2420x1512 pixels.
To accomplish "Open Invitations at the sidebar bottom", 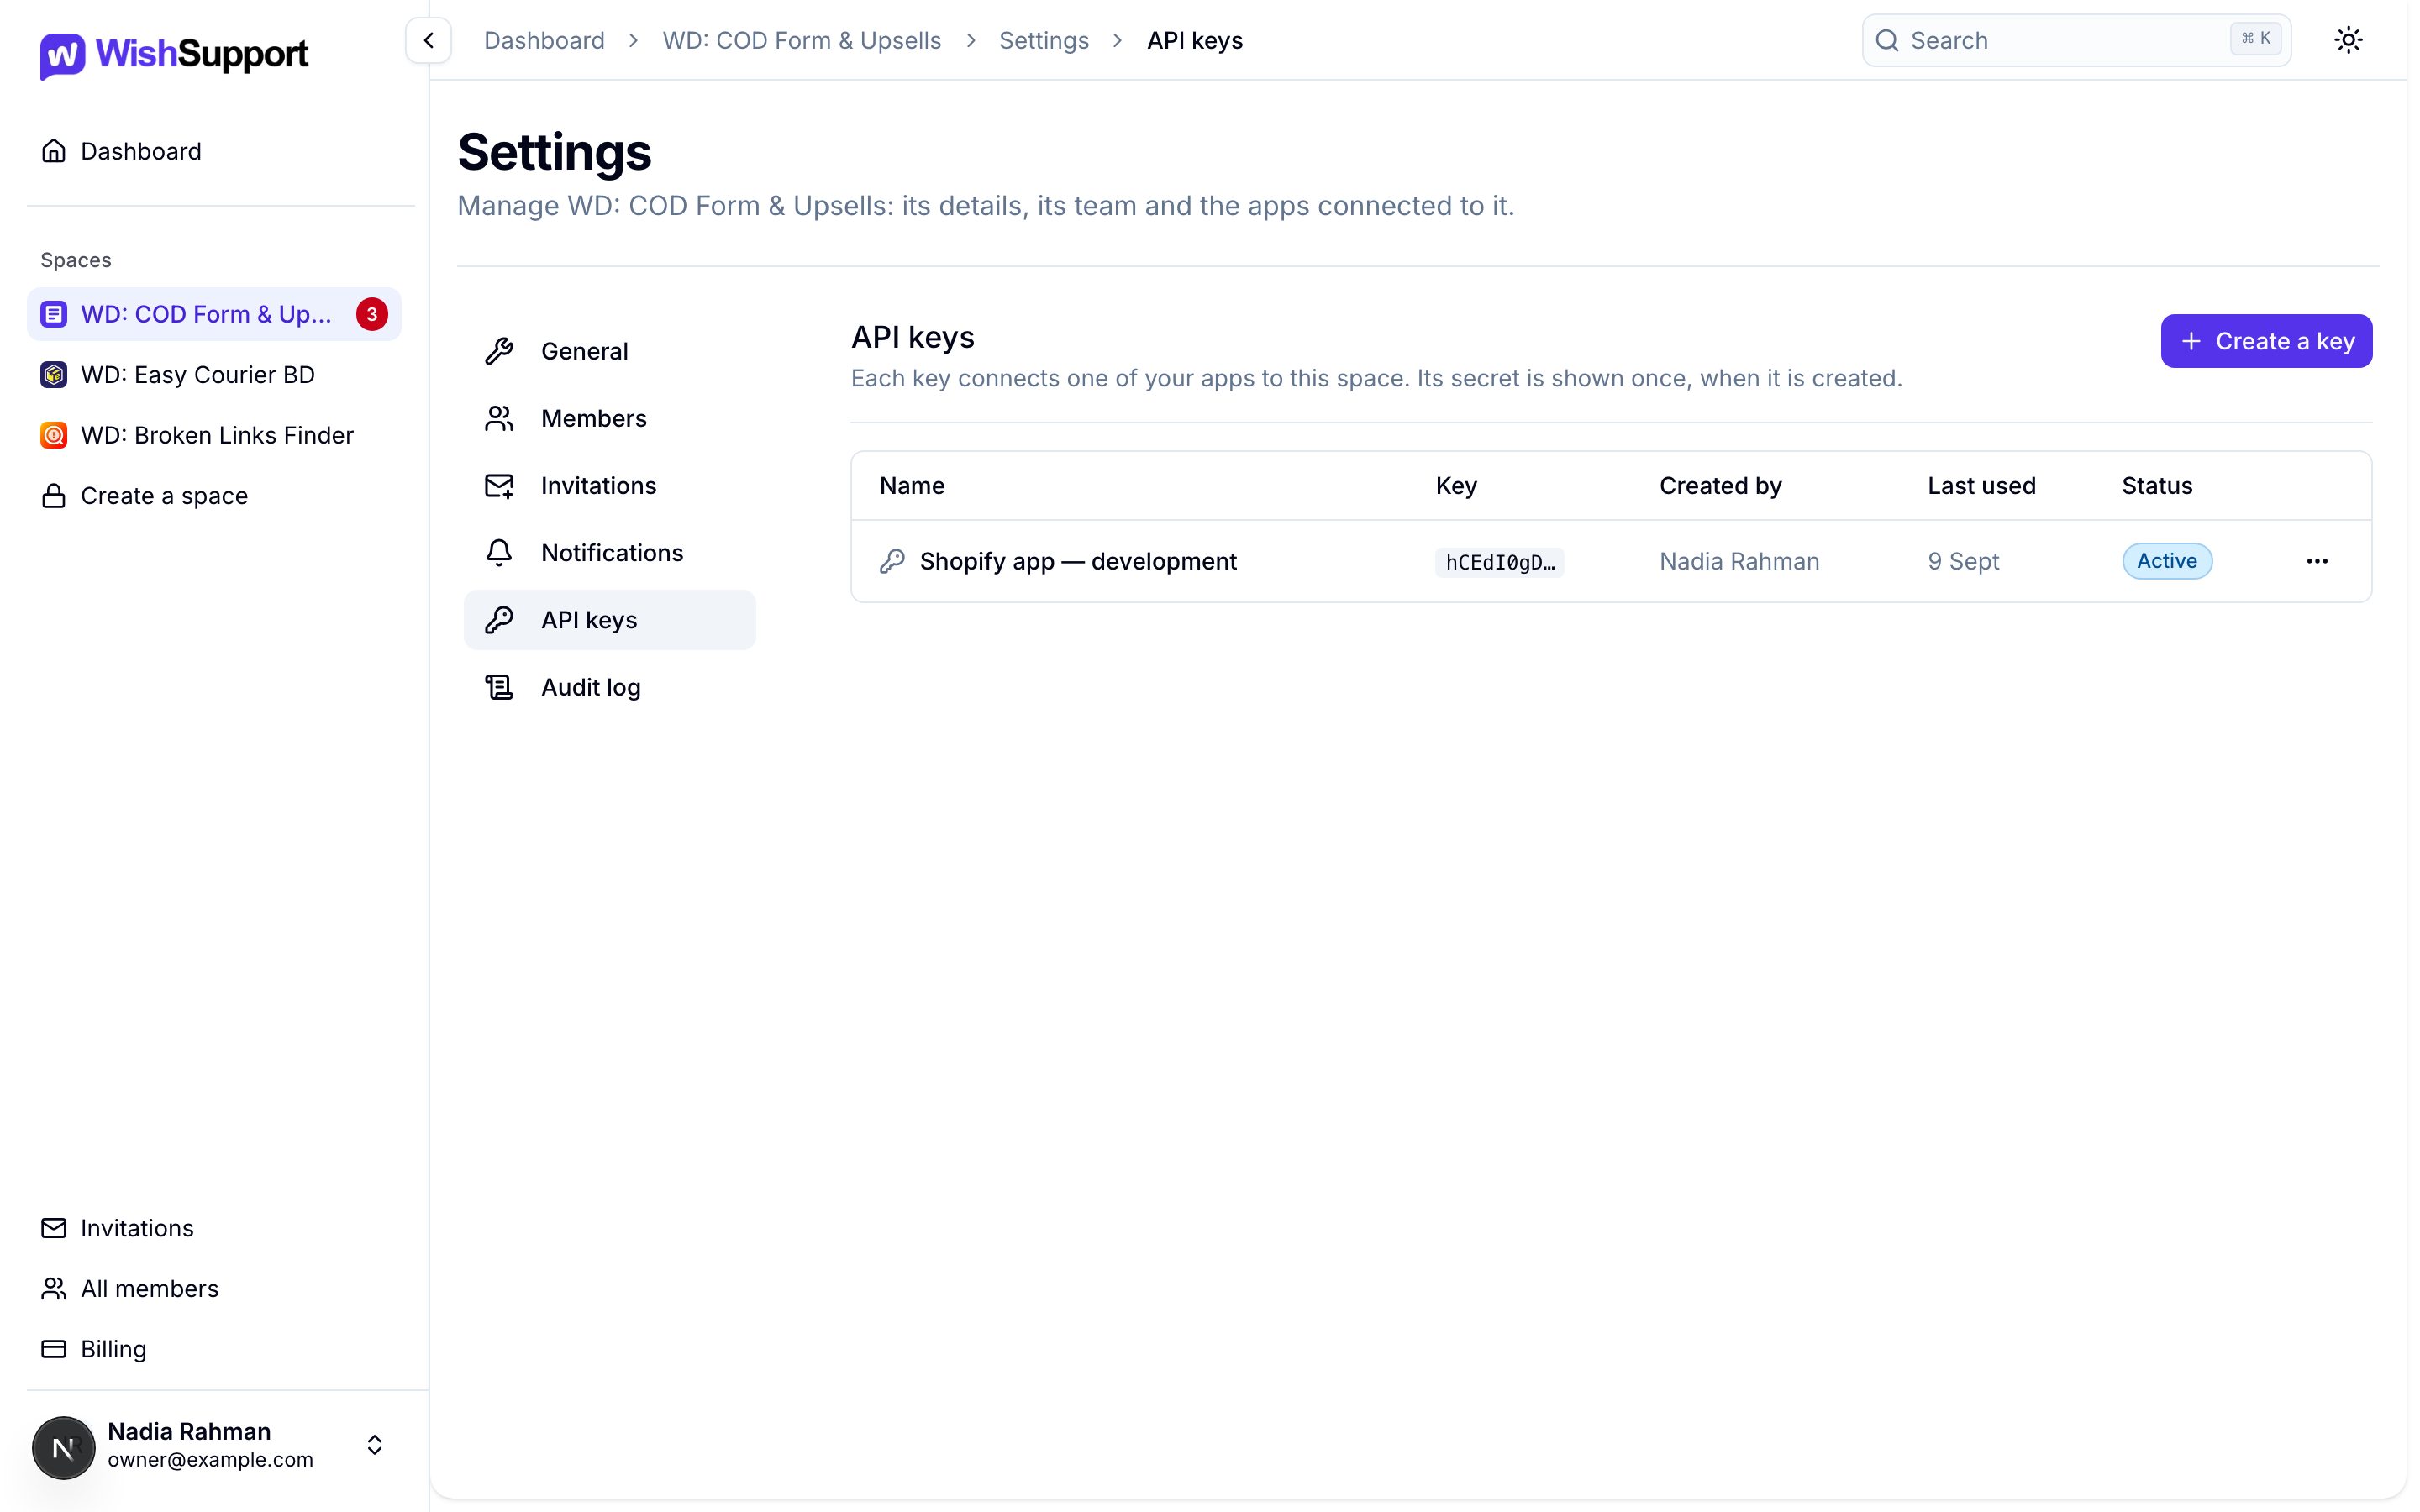I will pyautogui.click(x=214, y=1228).
